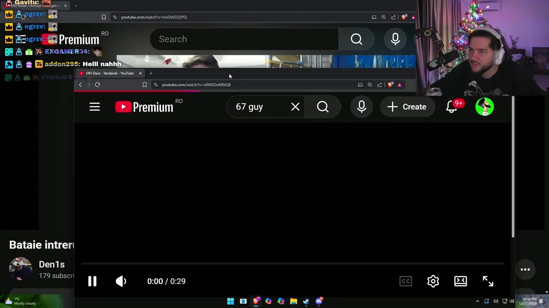Screen dimensions: 549x308
Task: Open zoom control in front browser address bar
Action: (370, 85)
